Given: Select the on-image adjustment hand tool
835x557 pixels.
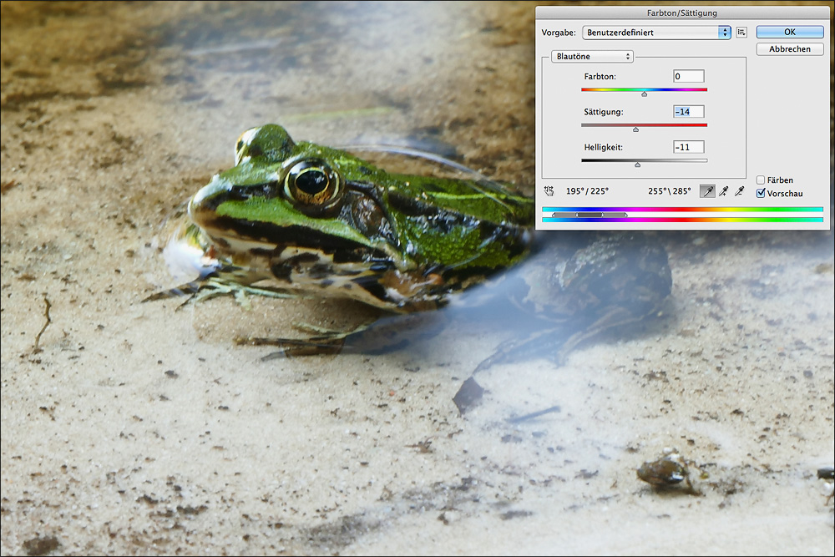Looking at the screenshot, I should (549, 191).
